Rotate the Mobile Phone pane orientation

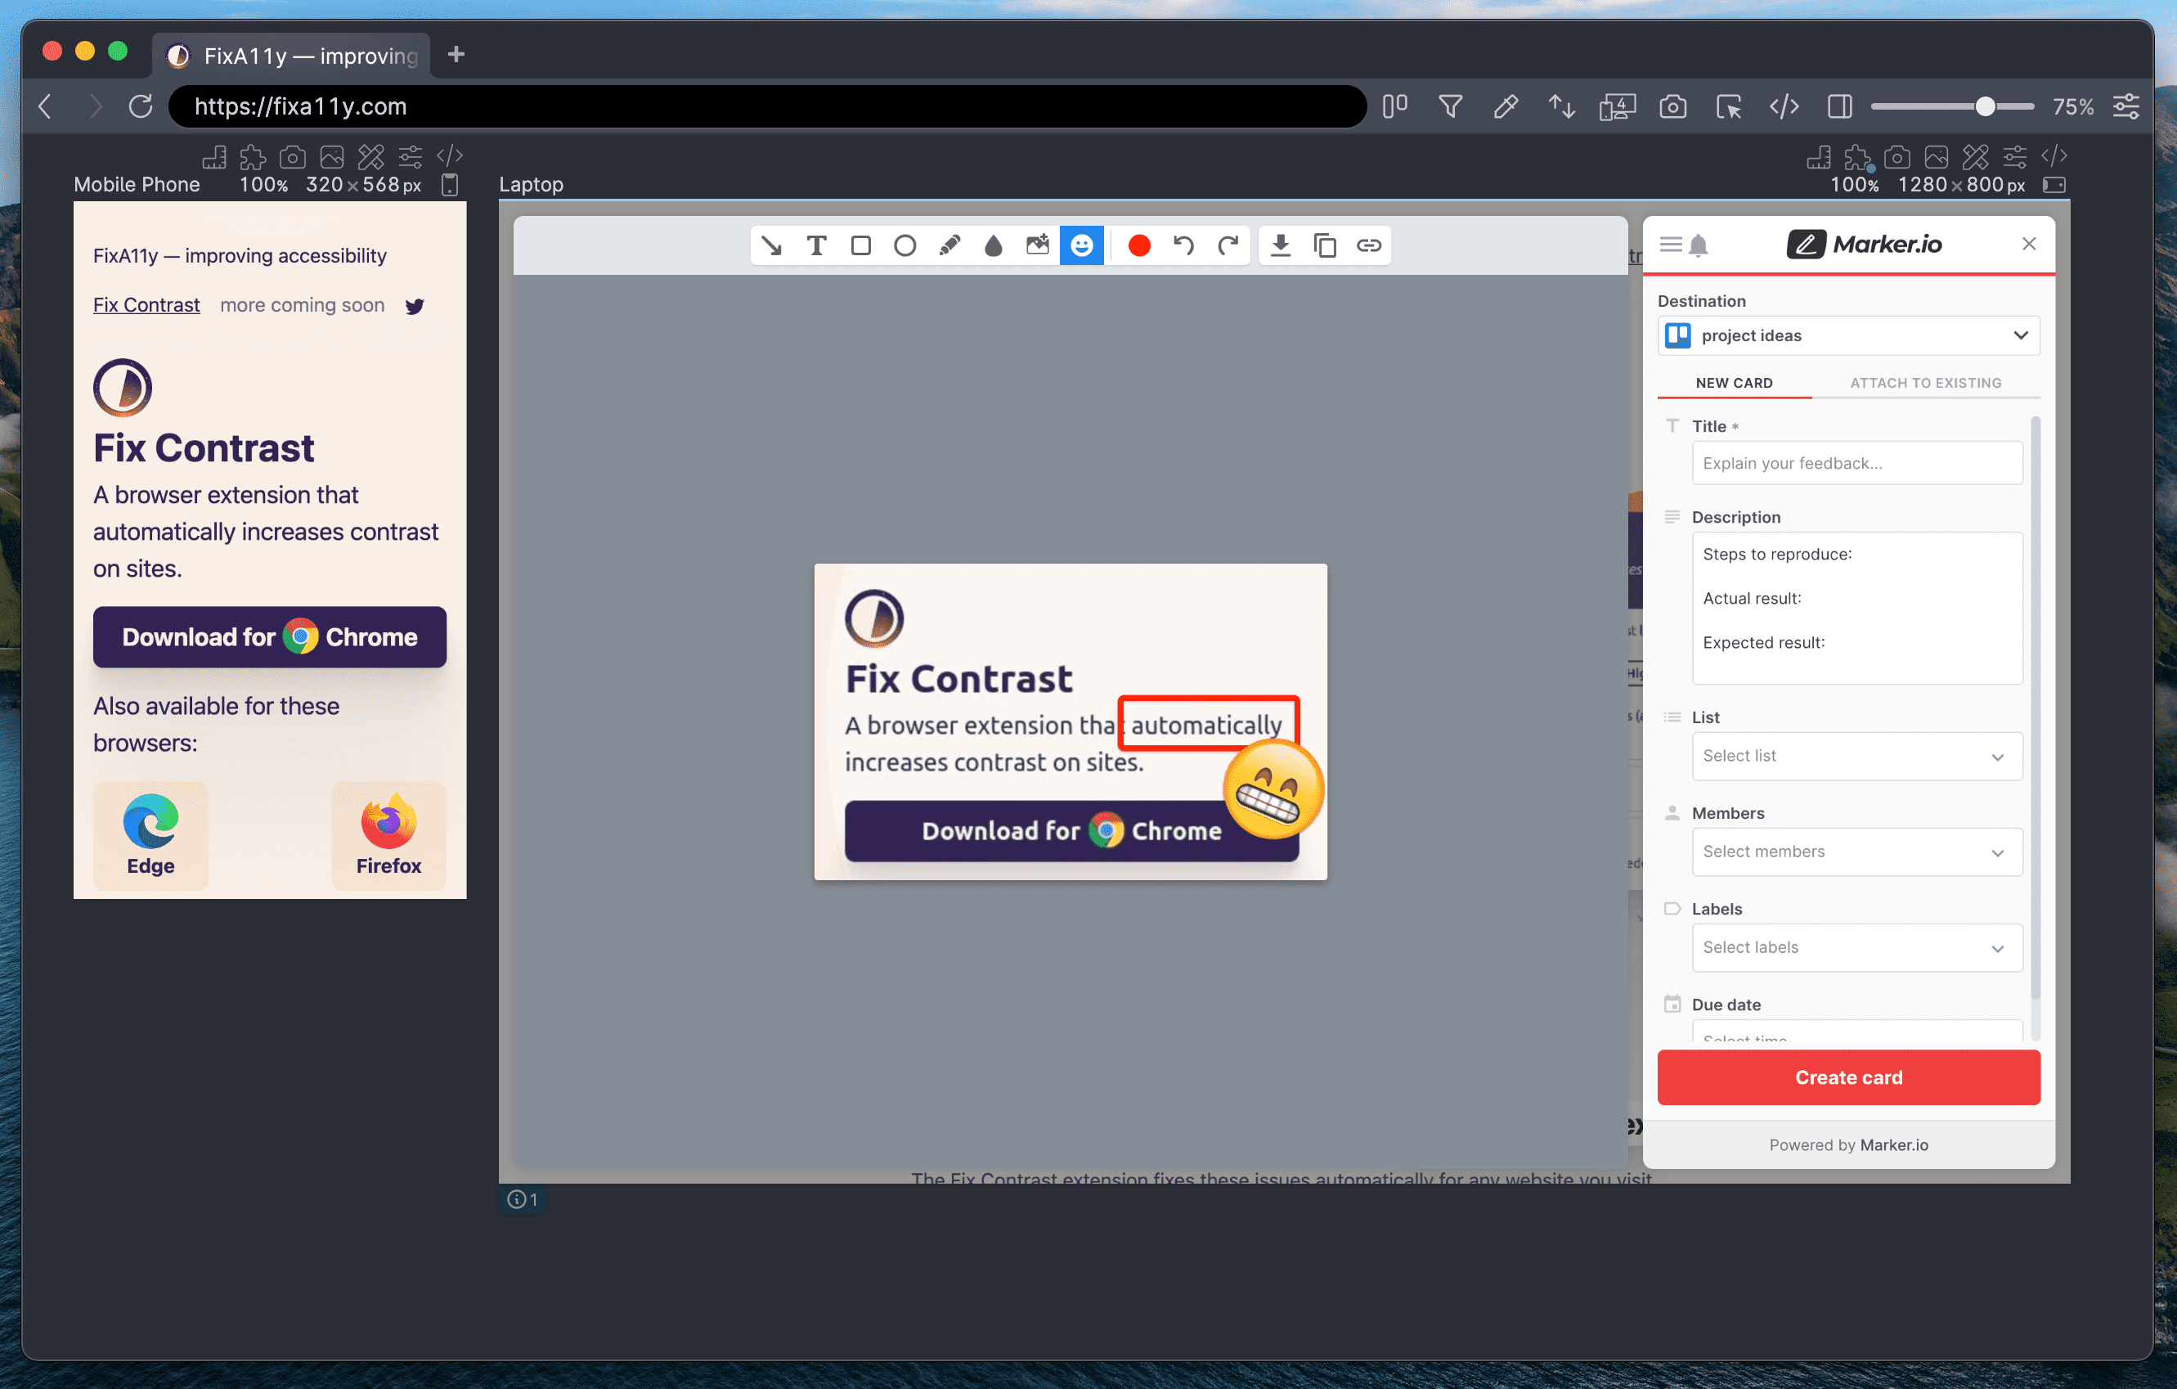(449, 185)
